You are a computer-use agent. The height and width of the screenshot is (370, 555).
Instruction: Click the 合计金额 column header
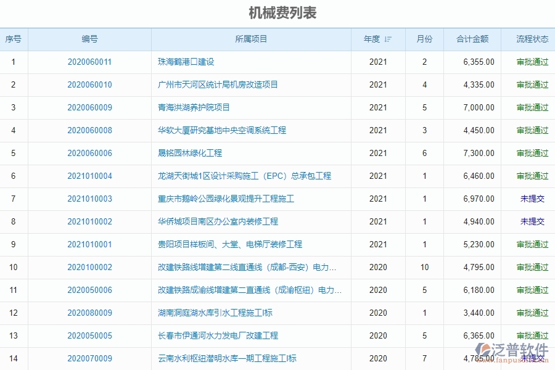tap(472, 39)
